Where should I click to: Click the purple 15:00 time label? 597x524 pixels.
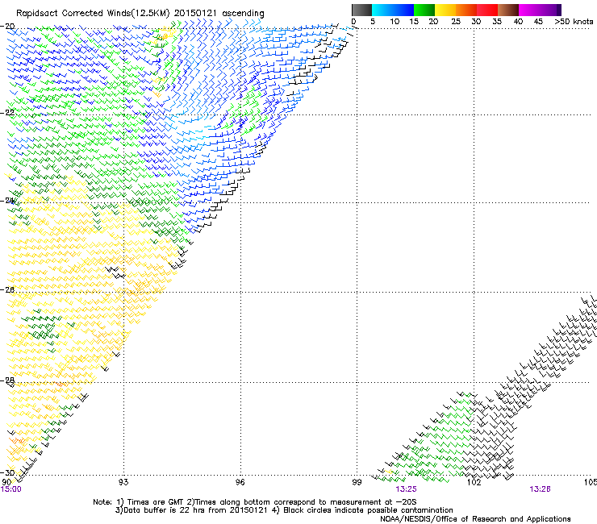[x=11, y=489]
